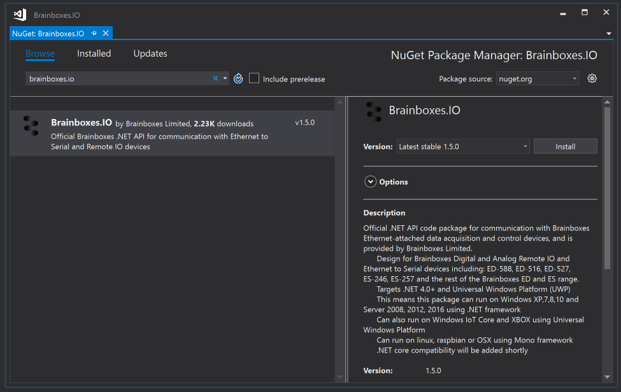Click the details pane vertical scrollbar thumb
Viewport: 621px width, 392px height.
coord(607,188)
